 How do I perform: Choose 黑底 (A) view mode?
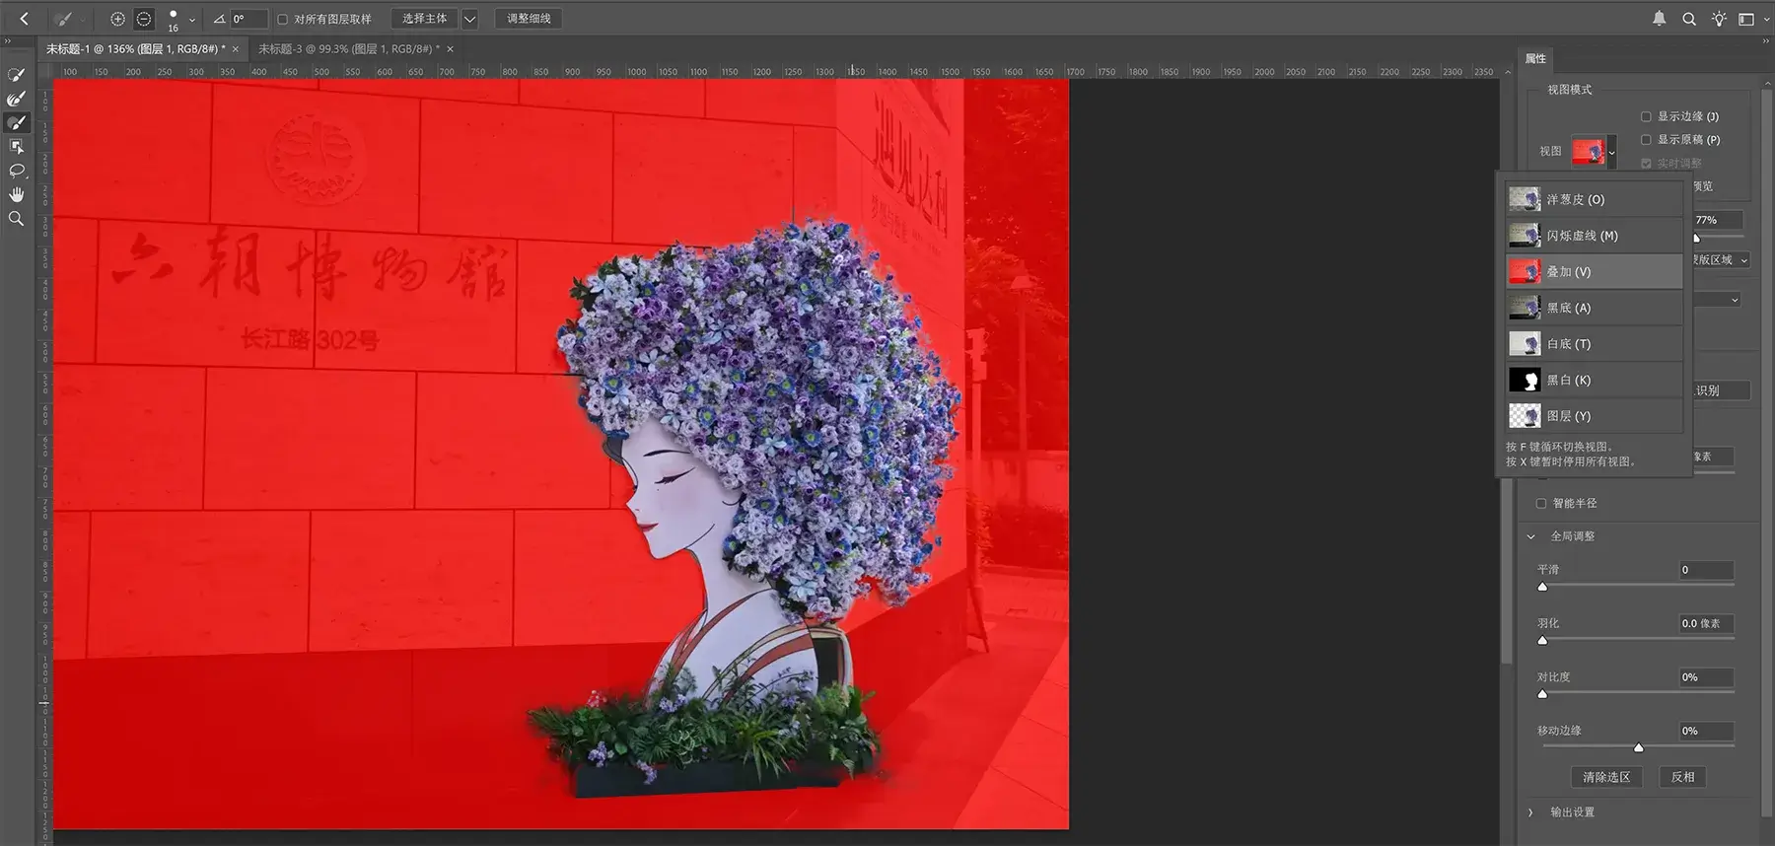(x=1594, y=308)
